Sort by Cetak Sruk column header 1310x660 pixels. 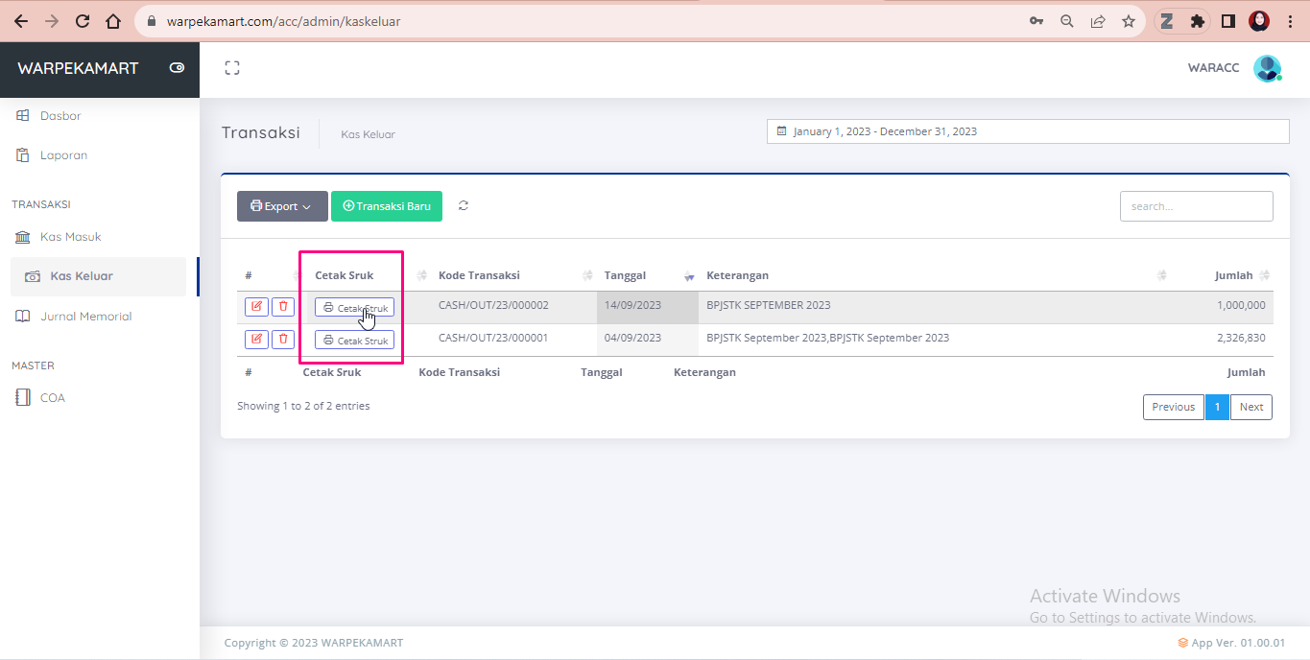click(x=345, y=275)
